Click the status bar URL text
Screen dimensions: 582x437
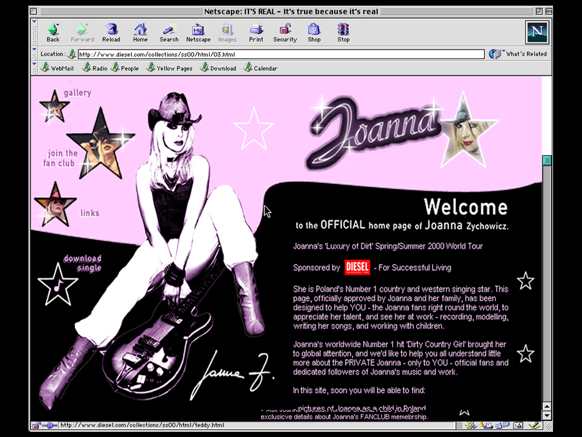(142, 425)
